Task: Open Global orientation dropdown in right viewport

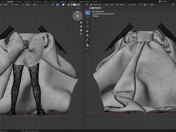Action: point(133,5)
